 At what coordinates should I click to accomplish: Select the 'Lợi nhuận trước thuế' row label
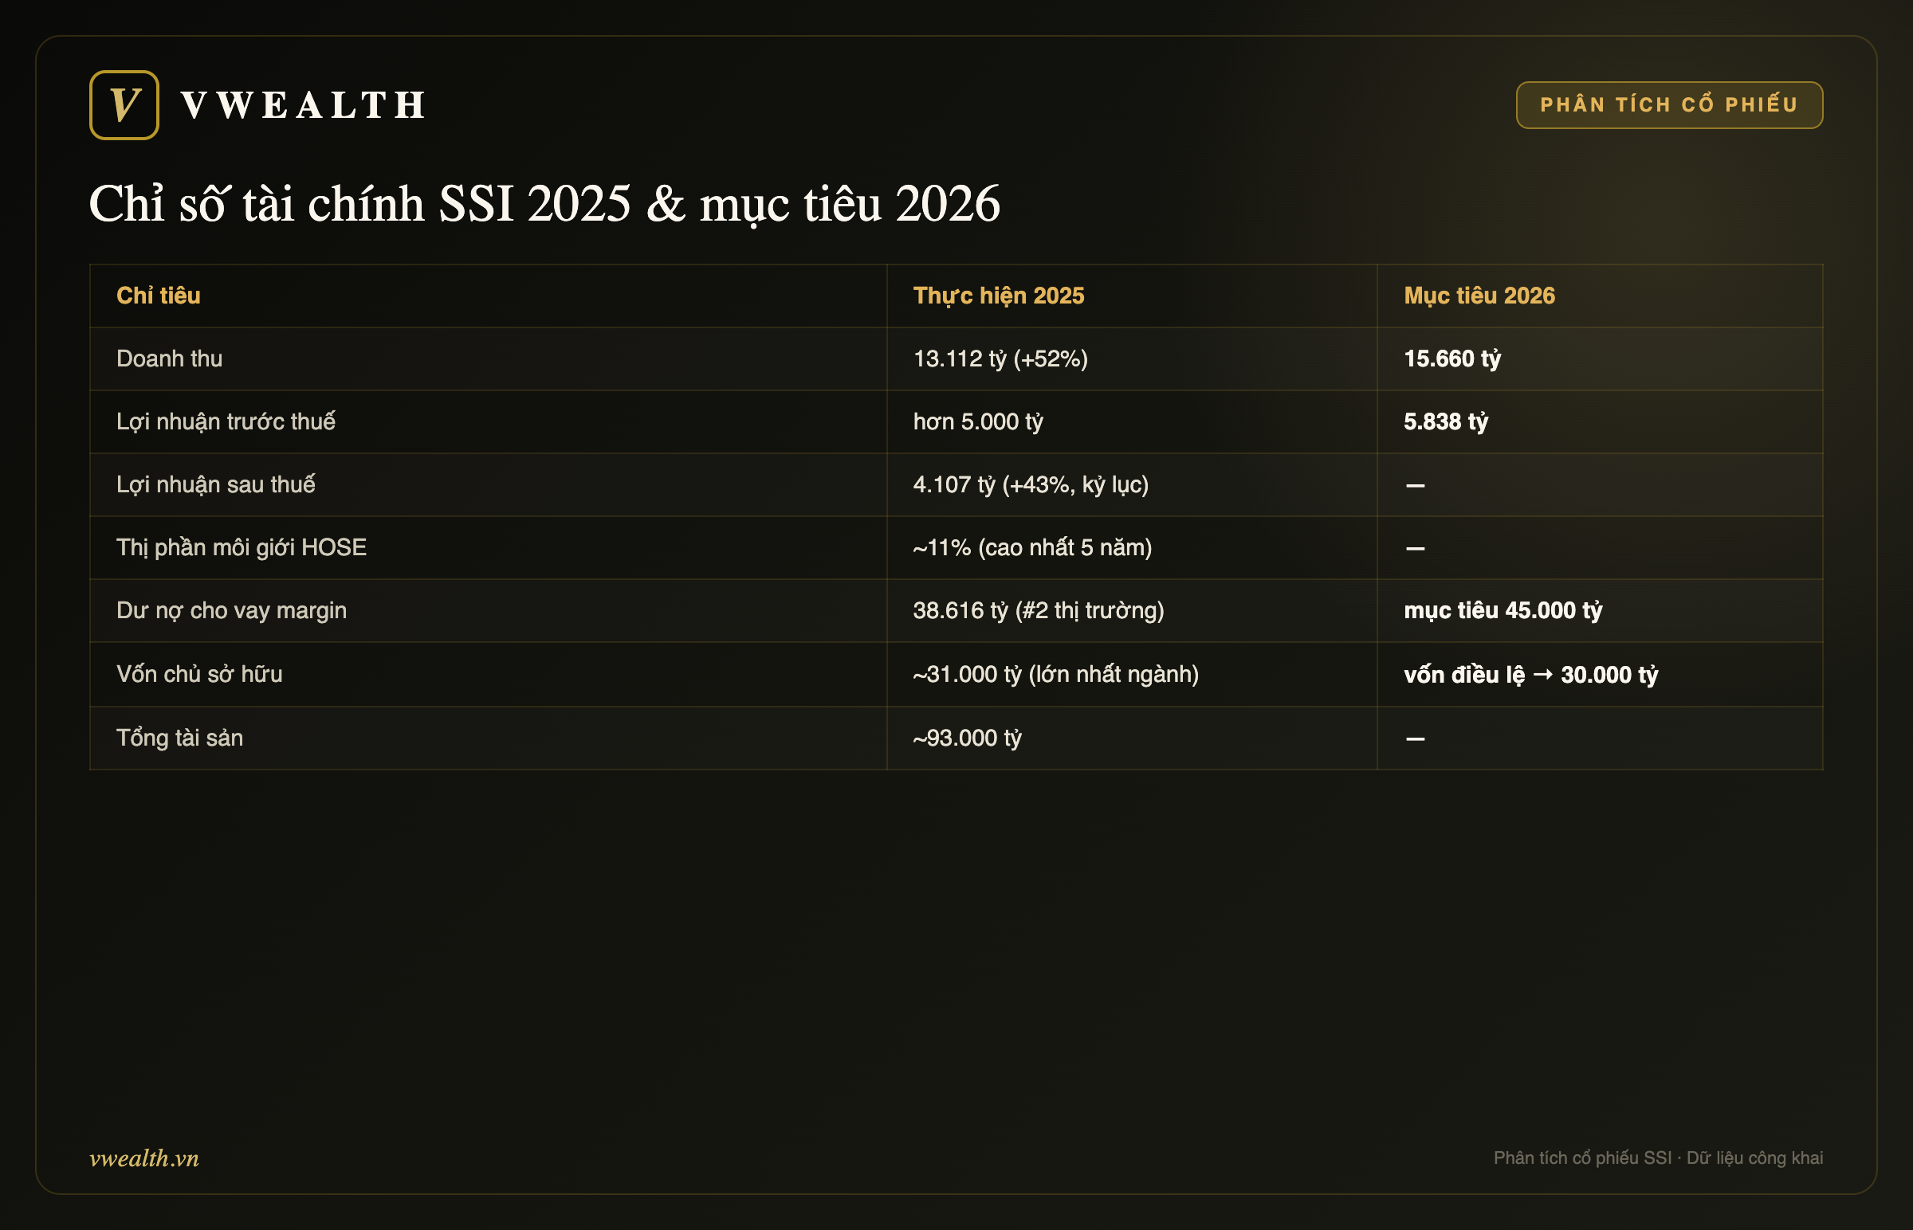226,421
